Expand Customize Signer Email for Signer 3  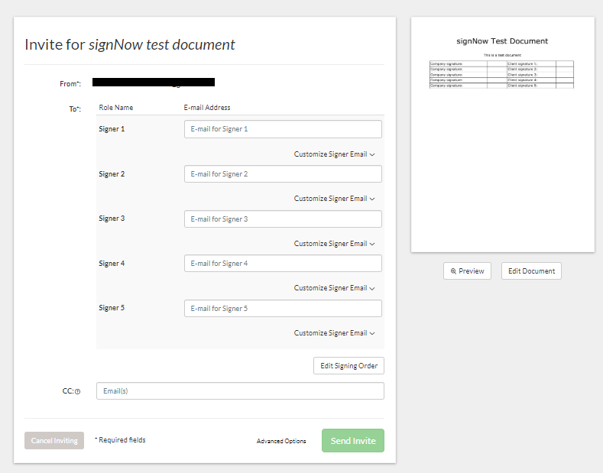point(334,244)
